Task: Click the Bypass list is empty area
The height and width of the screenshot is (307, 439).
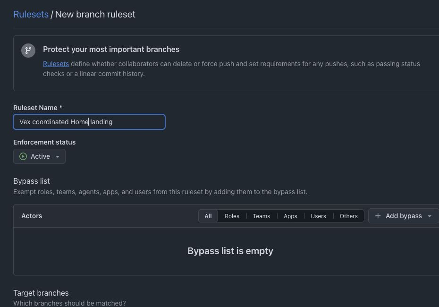Action: (230, 251)
